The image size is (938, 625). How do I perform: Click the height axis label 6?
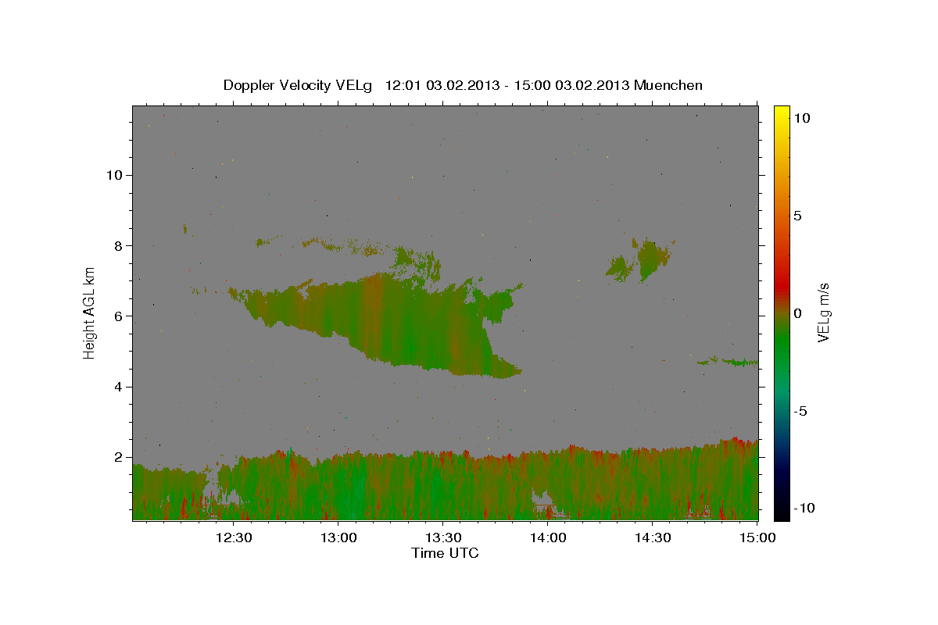[117, 316]
